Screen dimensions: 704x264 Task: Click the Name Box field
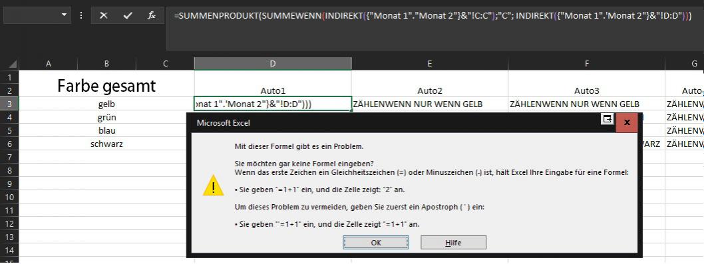[31, 15]
